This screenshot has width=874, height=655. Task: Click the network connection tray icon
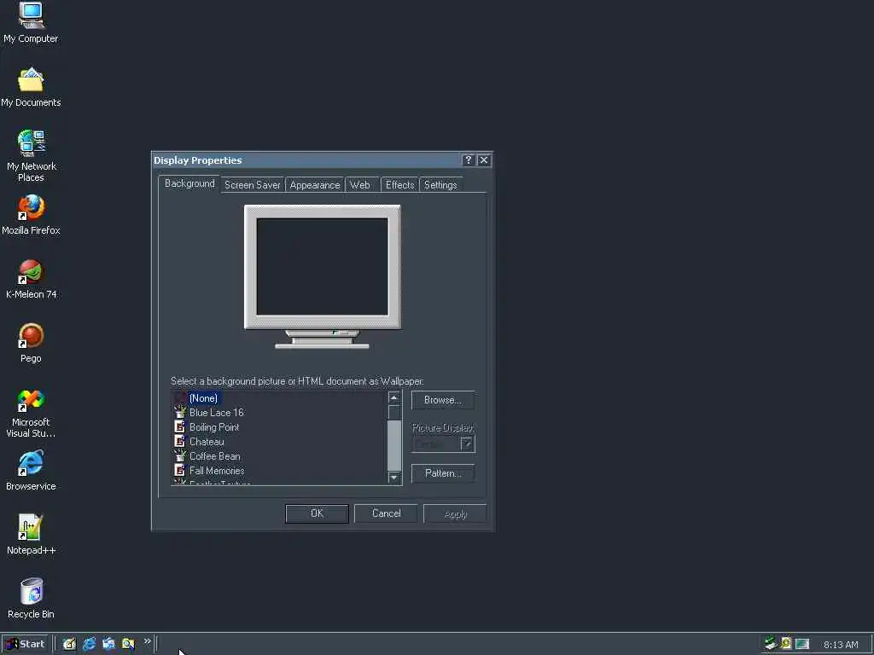[771, 644]
